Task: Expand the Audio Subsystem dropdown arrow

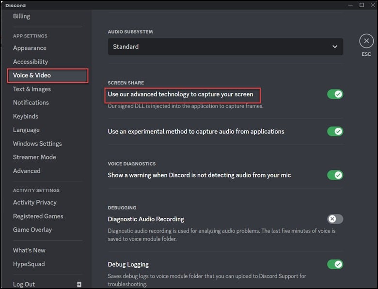Action: (334, 47)
